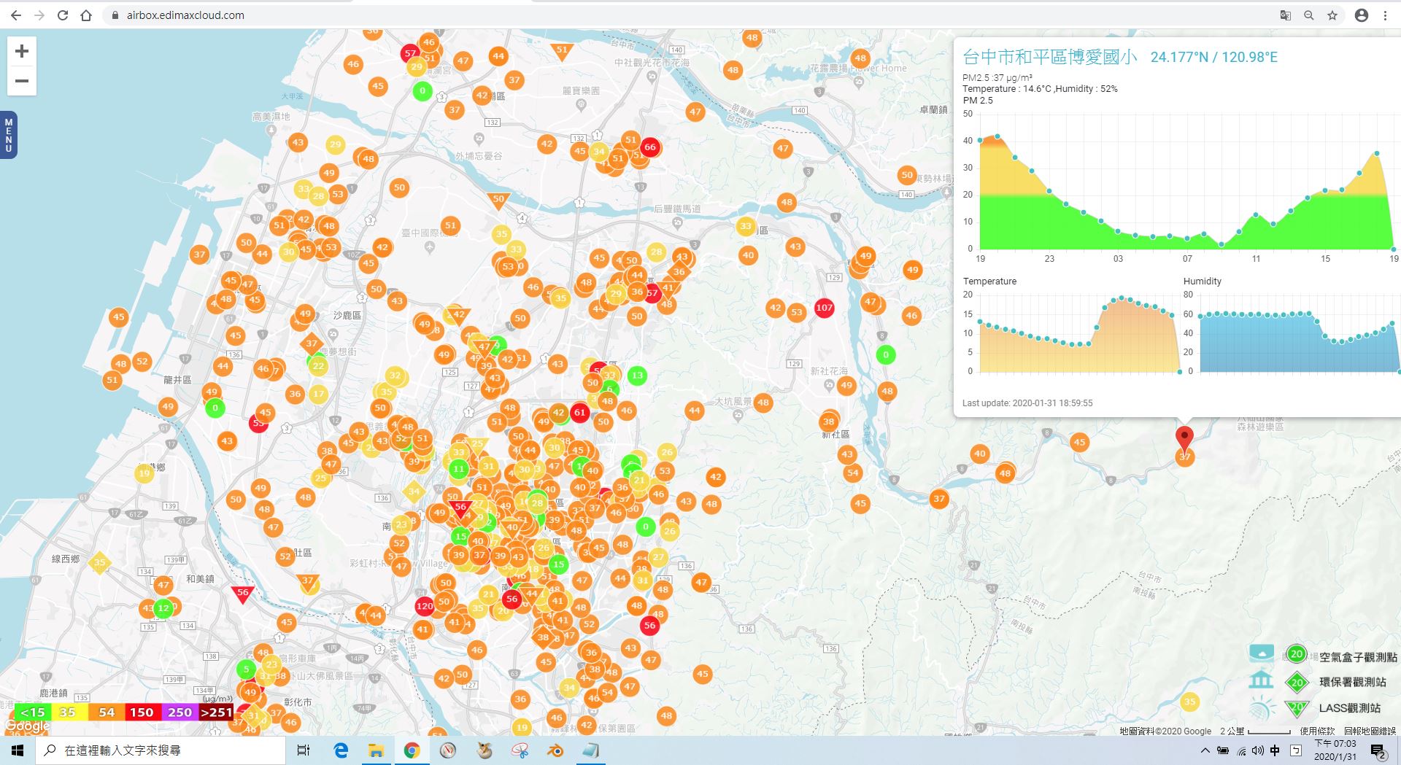This screenshot has height=765, width=1401.
Task: Click the 24.177°N / 120.98°E coordinates text
Action: 1214,57
